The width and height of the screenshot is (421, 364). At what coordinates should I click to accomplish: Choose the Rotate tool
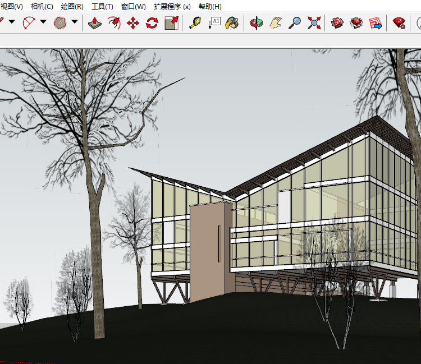click(152, 23)
